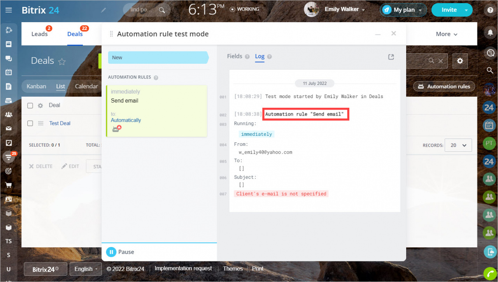Open the Implementation request link
This screenshot has height=282, width=498.
pyautogui.click(x=183, y=268)
